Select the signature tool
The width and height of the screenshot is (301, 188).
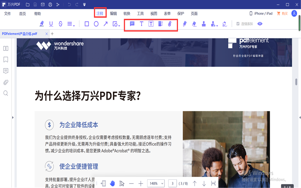coord(225,24)
